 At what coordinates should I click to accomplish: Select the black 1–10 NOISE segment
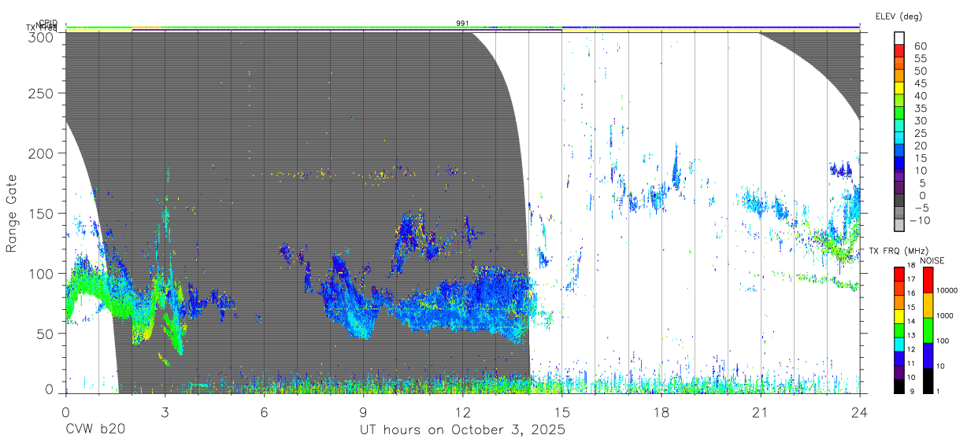pos(927,380)
